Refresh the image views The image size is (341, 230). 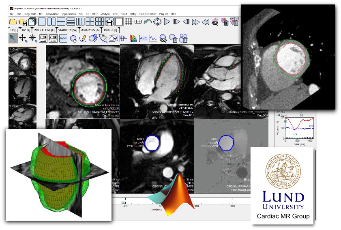(157, 22)
